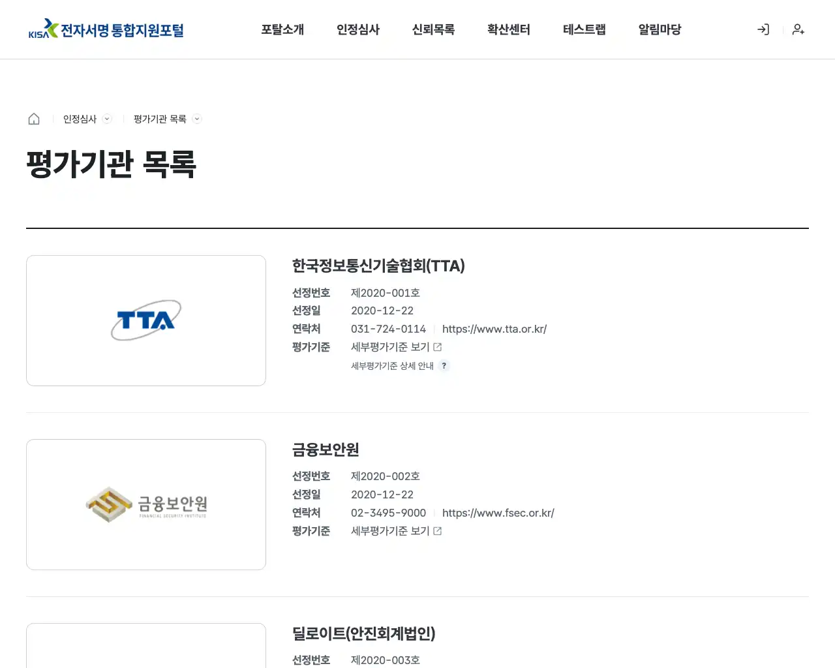Click the sign-up user plus icon
This screenshot has width=835, height=668.
pyautogui.click(x=798, y=29)
